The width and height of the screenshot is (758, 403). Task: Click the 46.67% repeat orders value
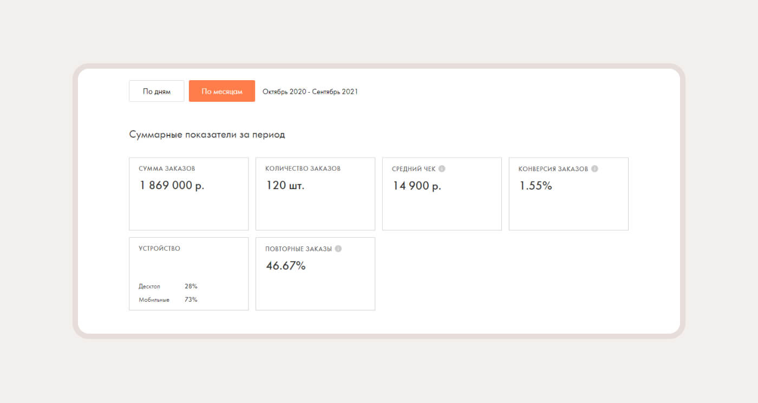click(286, 266)
